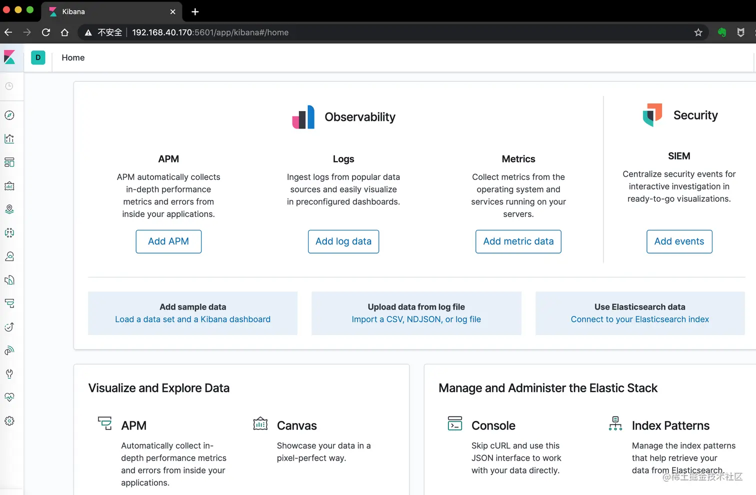Click the browser address bar URL
Screen dimensions: 756x495
[x=210, y=32]
